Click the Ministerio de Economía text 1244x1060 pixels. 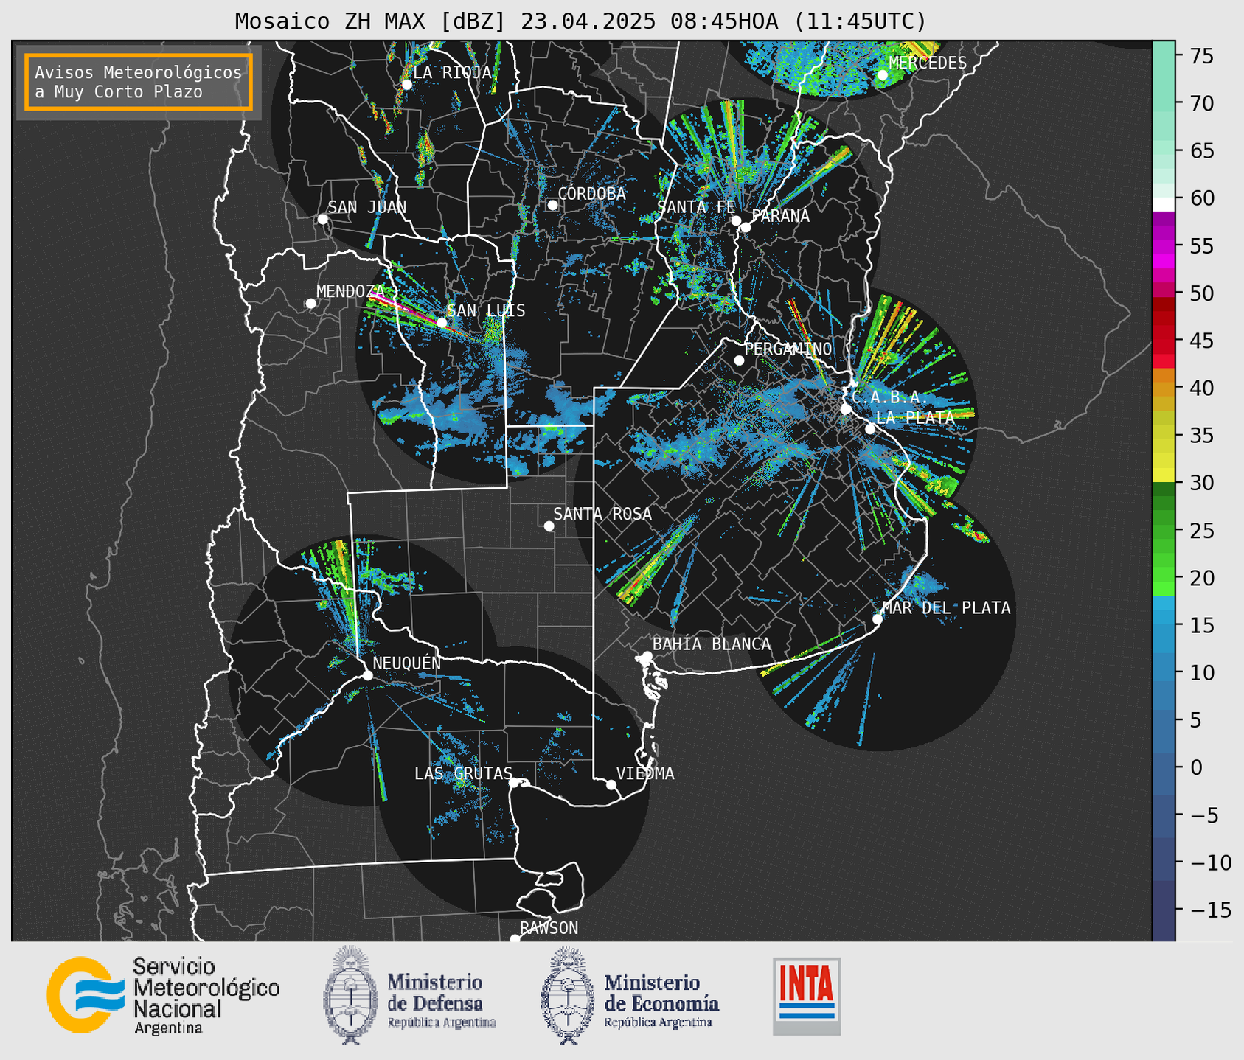pyautogui.click(x=661, y=1000)
